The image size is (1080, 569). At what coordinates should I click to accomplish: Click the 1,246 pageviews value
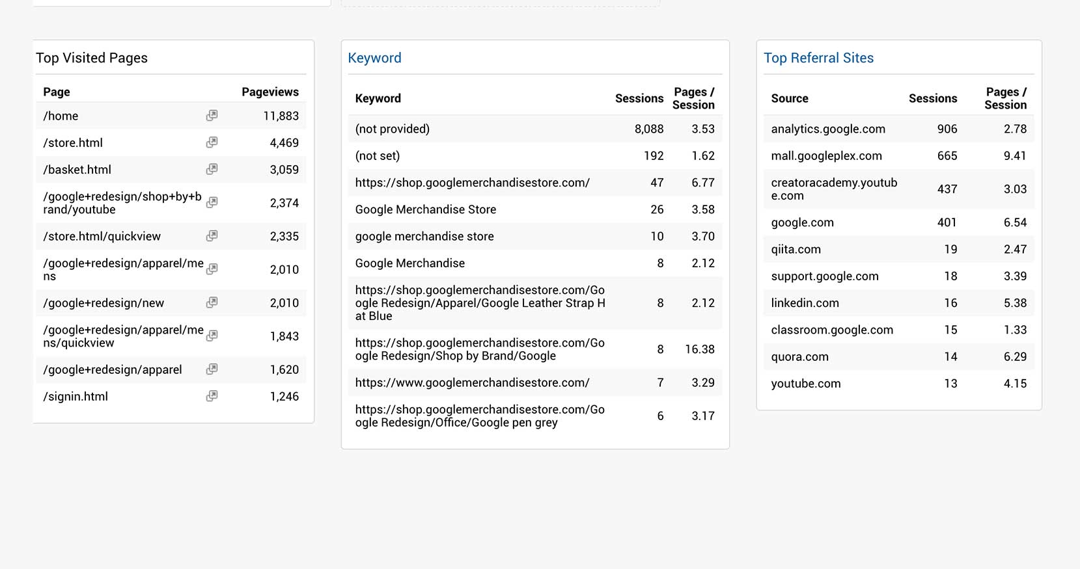[x=284, y=396]
